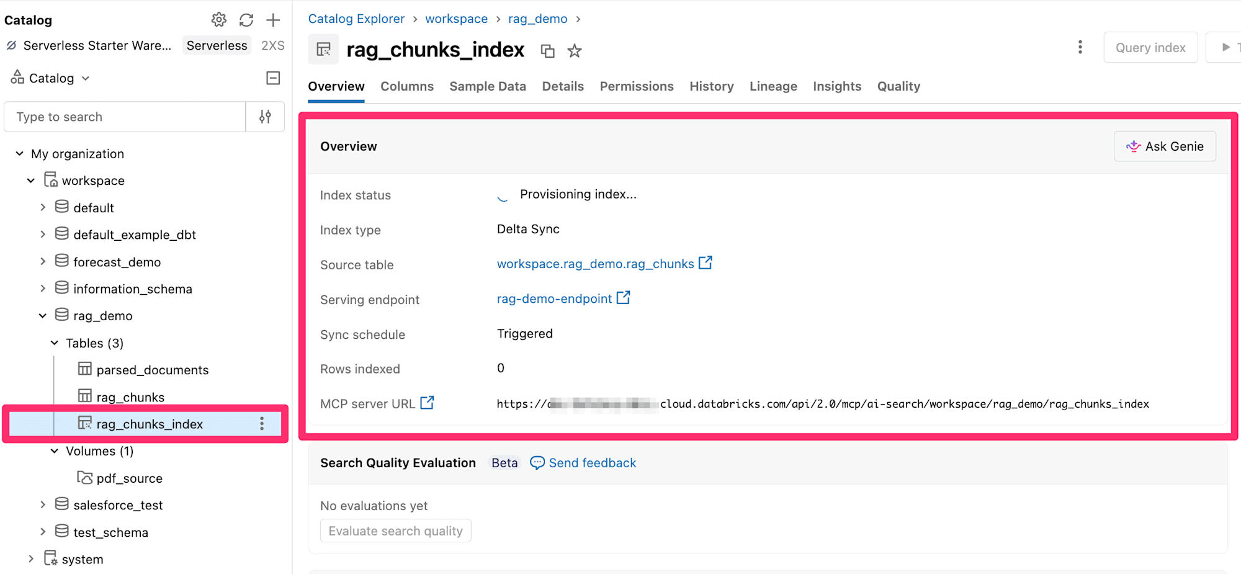Viewport: 1241px width, 574px height.
Task: Select the MCP server URL text
Action: coord(823,404)
